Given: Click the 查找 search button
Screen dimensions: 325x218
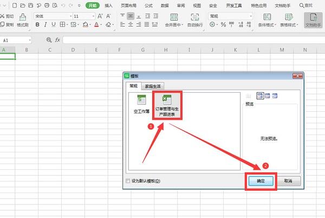Looking at the screenshot, I should pyautogui.click(x=306, y=5).
